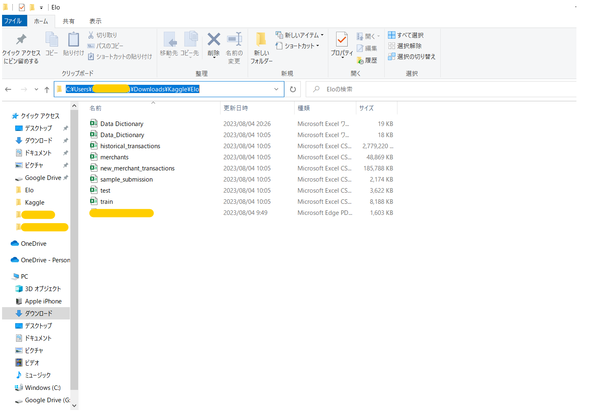Open the Elo folder in the sidebar

coord(29,190)
